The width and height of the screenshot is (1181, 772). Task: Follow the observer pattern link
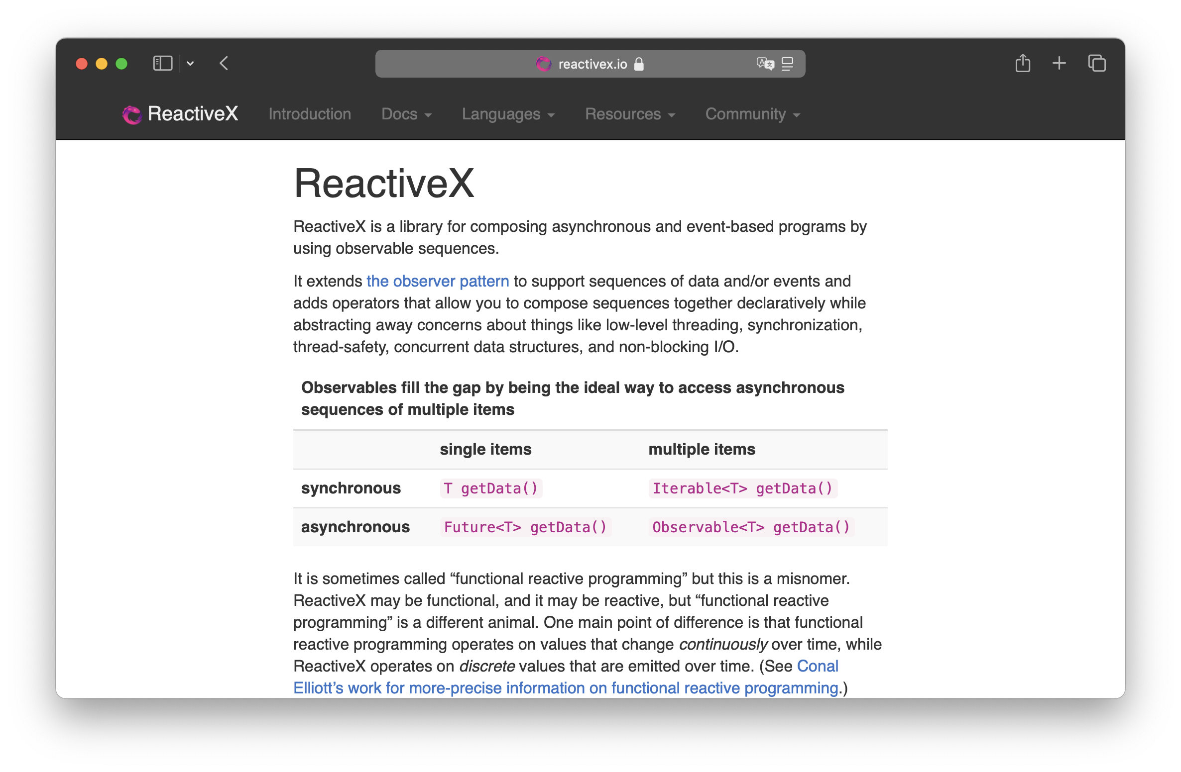click(437, 281)
